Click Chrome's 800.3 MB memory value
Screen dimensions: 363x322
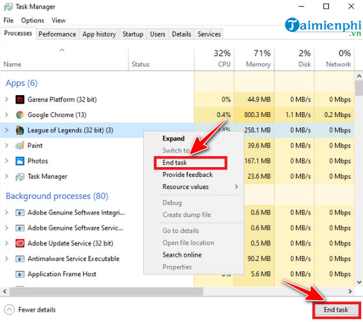click(257, 115)
